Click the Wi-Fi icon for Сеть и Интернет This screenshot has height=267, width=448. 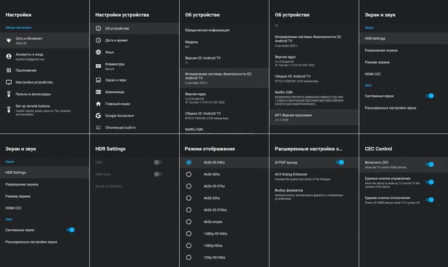tap(9, 40)
